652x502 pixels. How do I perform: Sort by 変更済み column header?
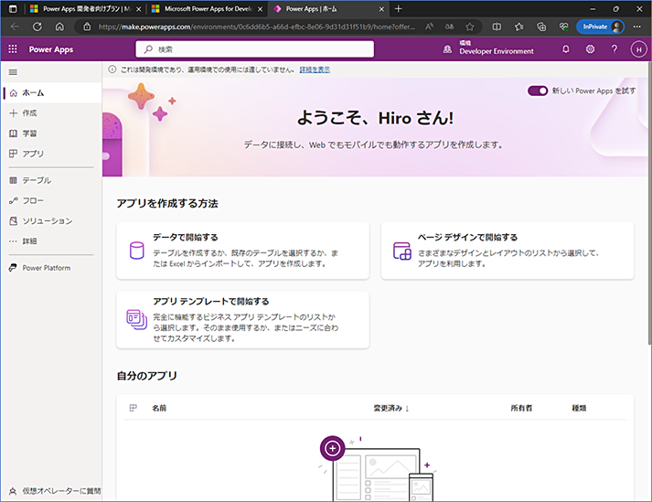tap(388, 409)
